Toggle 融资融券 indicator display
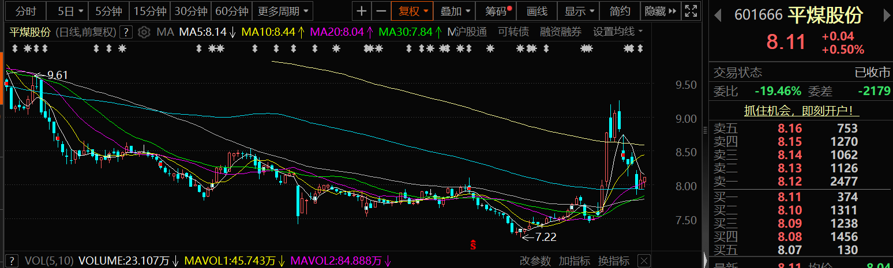The width and height of the screenshot is (893, 268). point(561,32)
